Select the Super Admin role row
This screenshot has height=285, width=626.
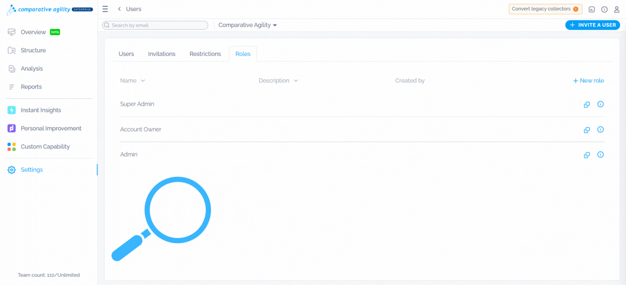click(x=362, y=104)
